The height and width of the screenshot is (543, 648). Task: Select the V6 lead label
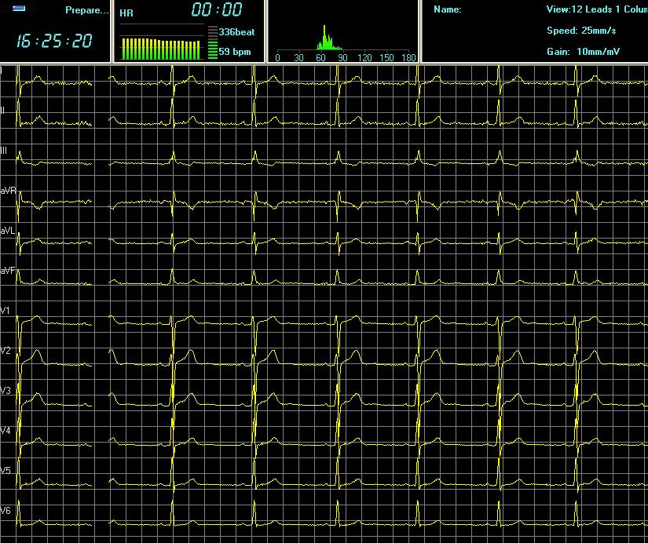click(x=5, y=511)
